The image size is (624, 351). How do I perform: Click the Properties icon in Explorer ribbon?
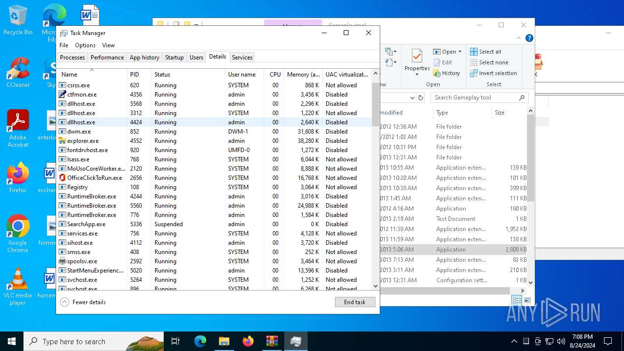point(417,56)
